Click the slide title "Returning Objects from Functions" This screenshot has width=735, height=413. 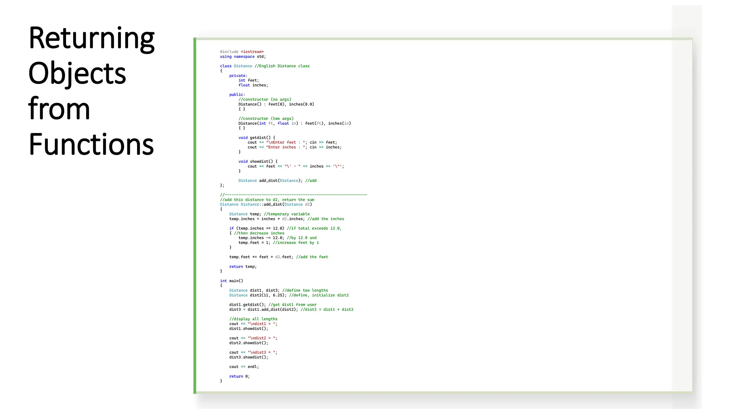92,91
